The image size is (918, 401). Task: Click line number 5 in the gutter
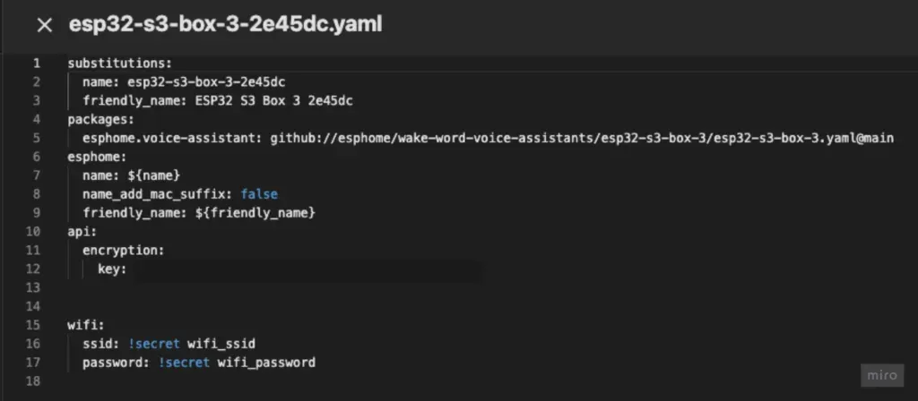[36, 138]
